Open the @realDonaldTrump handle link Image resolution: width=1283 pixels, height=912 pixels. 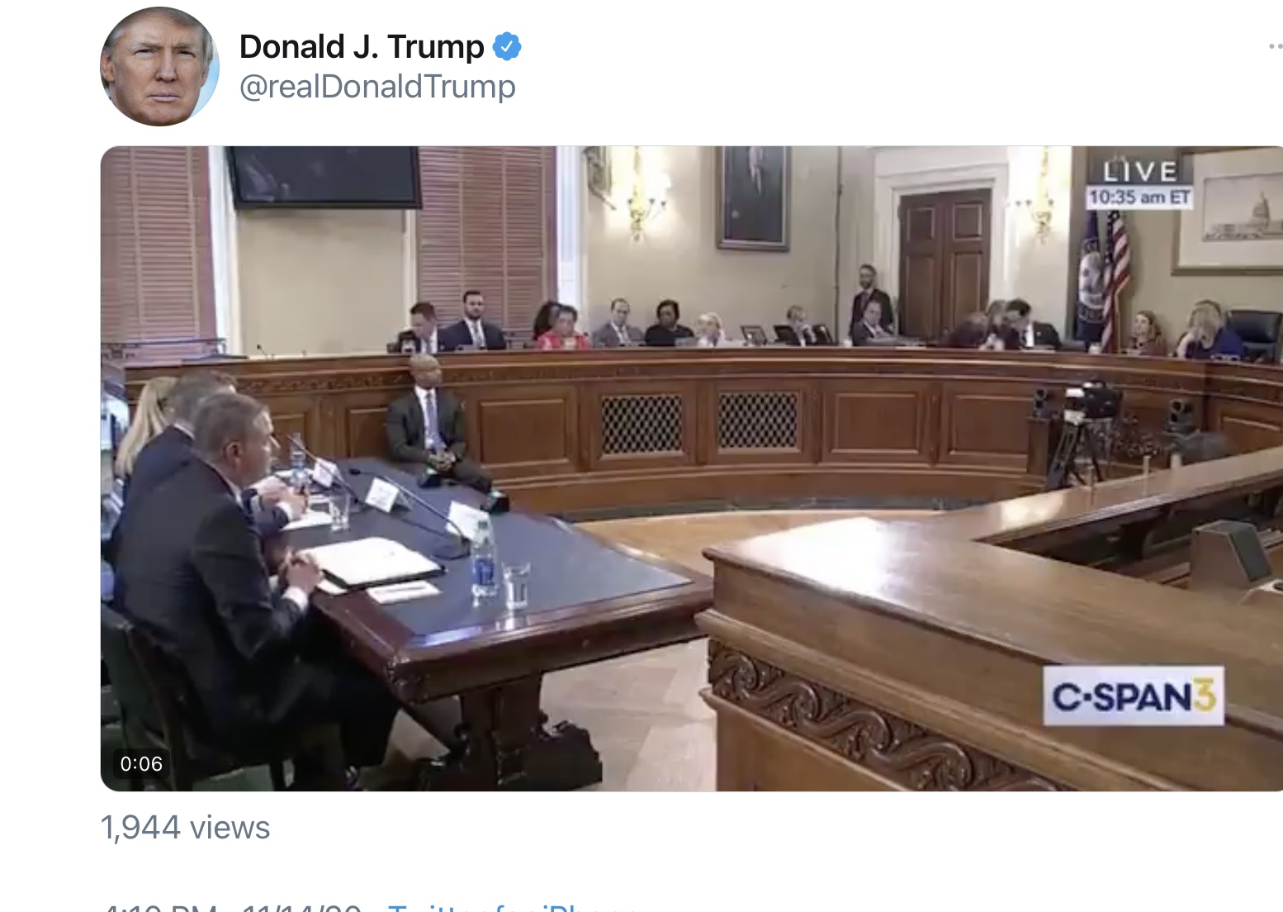click(377, 87)
